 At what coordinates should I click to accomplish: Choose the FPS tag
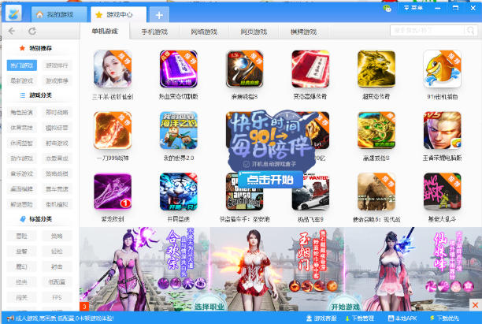57,297
